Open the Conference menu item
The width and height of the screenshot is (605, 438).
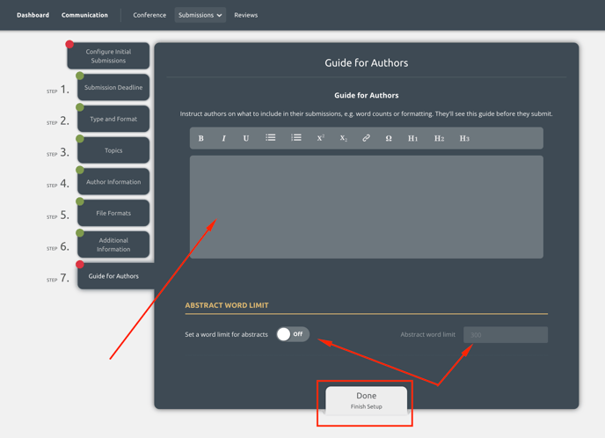coord(149,15)
